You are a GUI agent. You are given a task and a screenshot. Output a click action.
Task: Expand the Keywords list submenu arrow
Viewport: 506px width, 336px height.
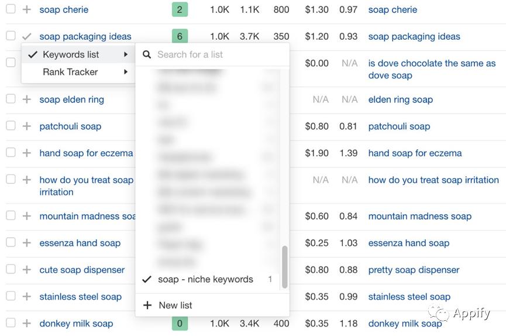click(126, 55)
